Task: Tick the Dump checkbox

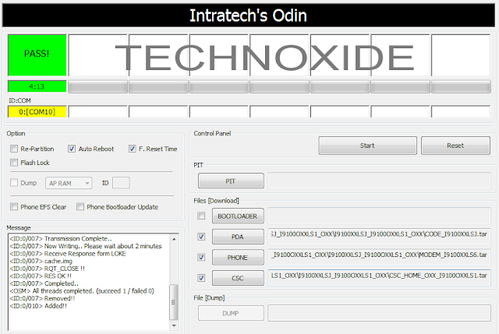Action: click(14, 183)
